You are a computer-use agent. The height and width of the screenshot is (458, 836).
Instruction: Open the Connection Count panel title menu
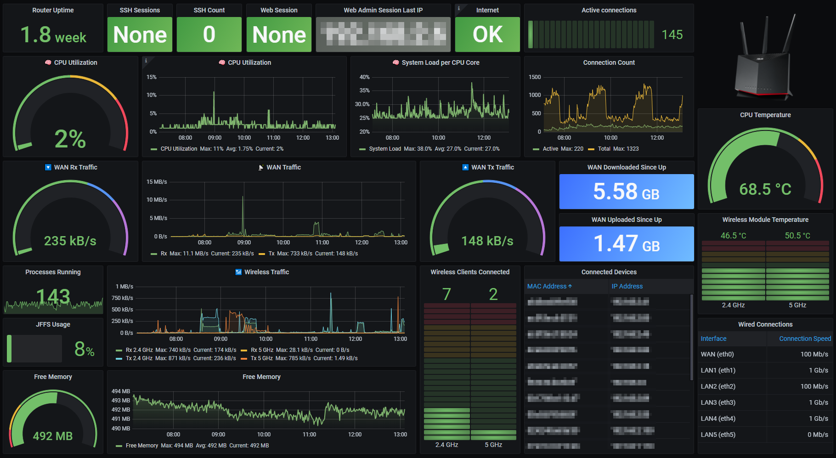click(x=609, y=62)
